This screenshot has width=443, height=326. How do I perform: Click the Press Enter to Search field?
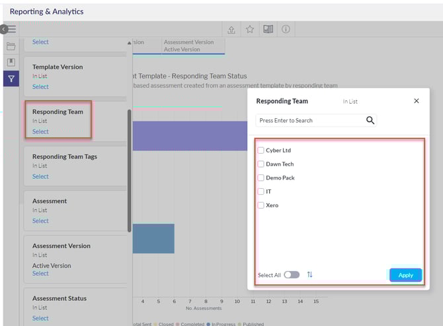[x=309, y=121]
